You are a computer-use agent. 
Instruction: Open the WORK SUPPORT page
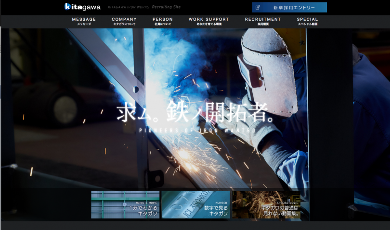[208, 21]
